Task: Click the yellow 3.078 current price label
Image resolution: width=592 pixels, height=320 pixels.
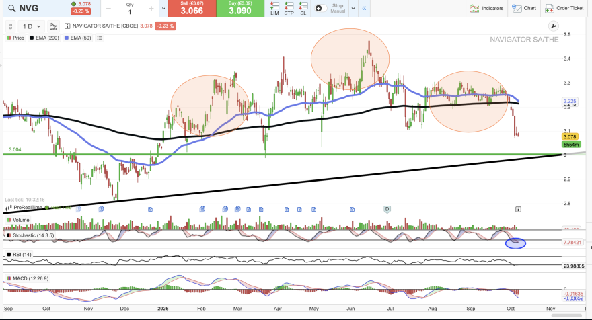Action: (570, 137)
